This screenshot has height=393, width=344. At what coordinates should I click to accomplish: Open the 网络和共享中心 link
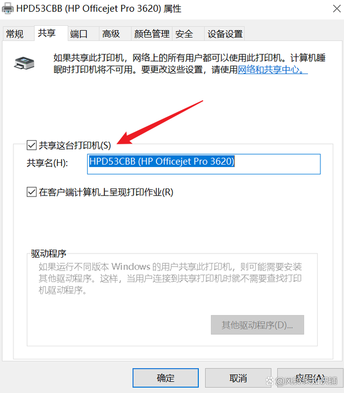273,69
